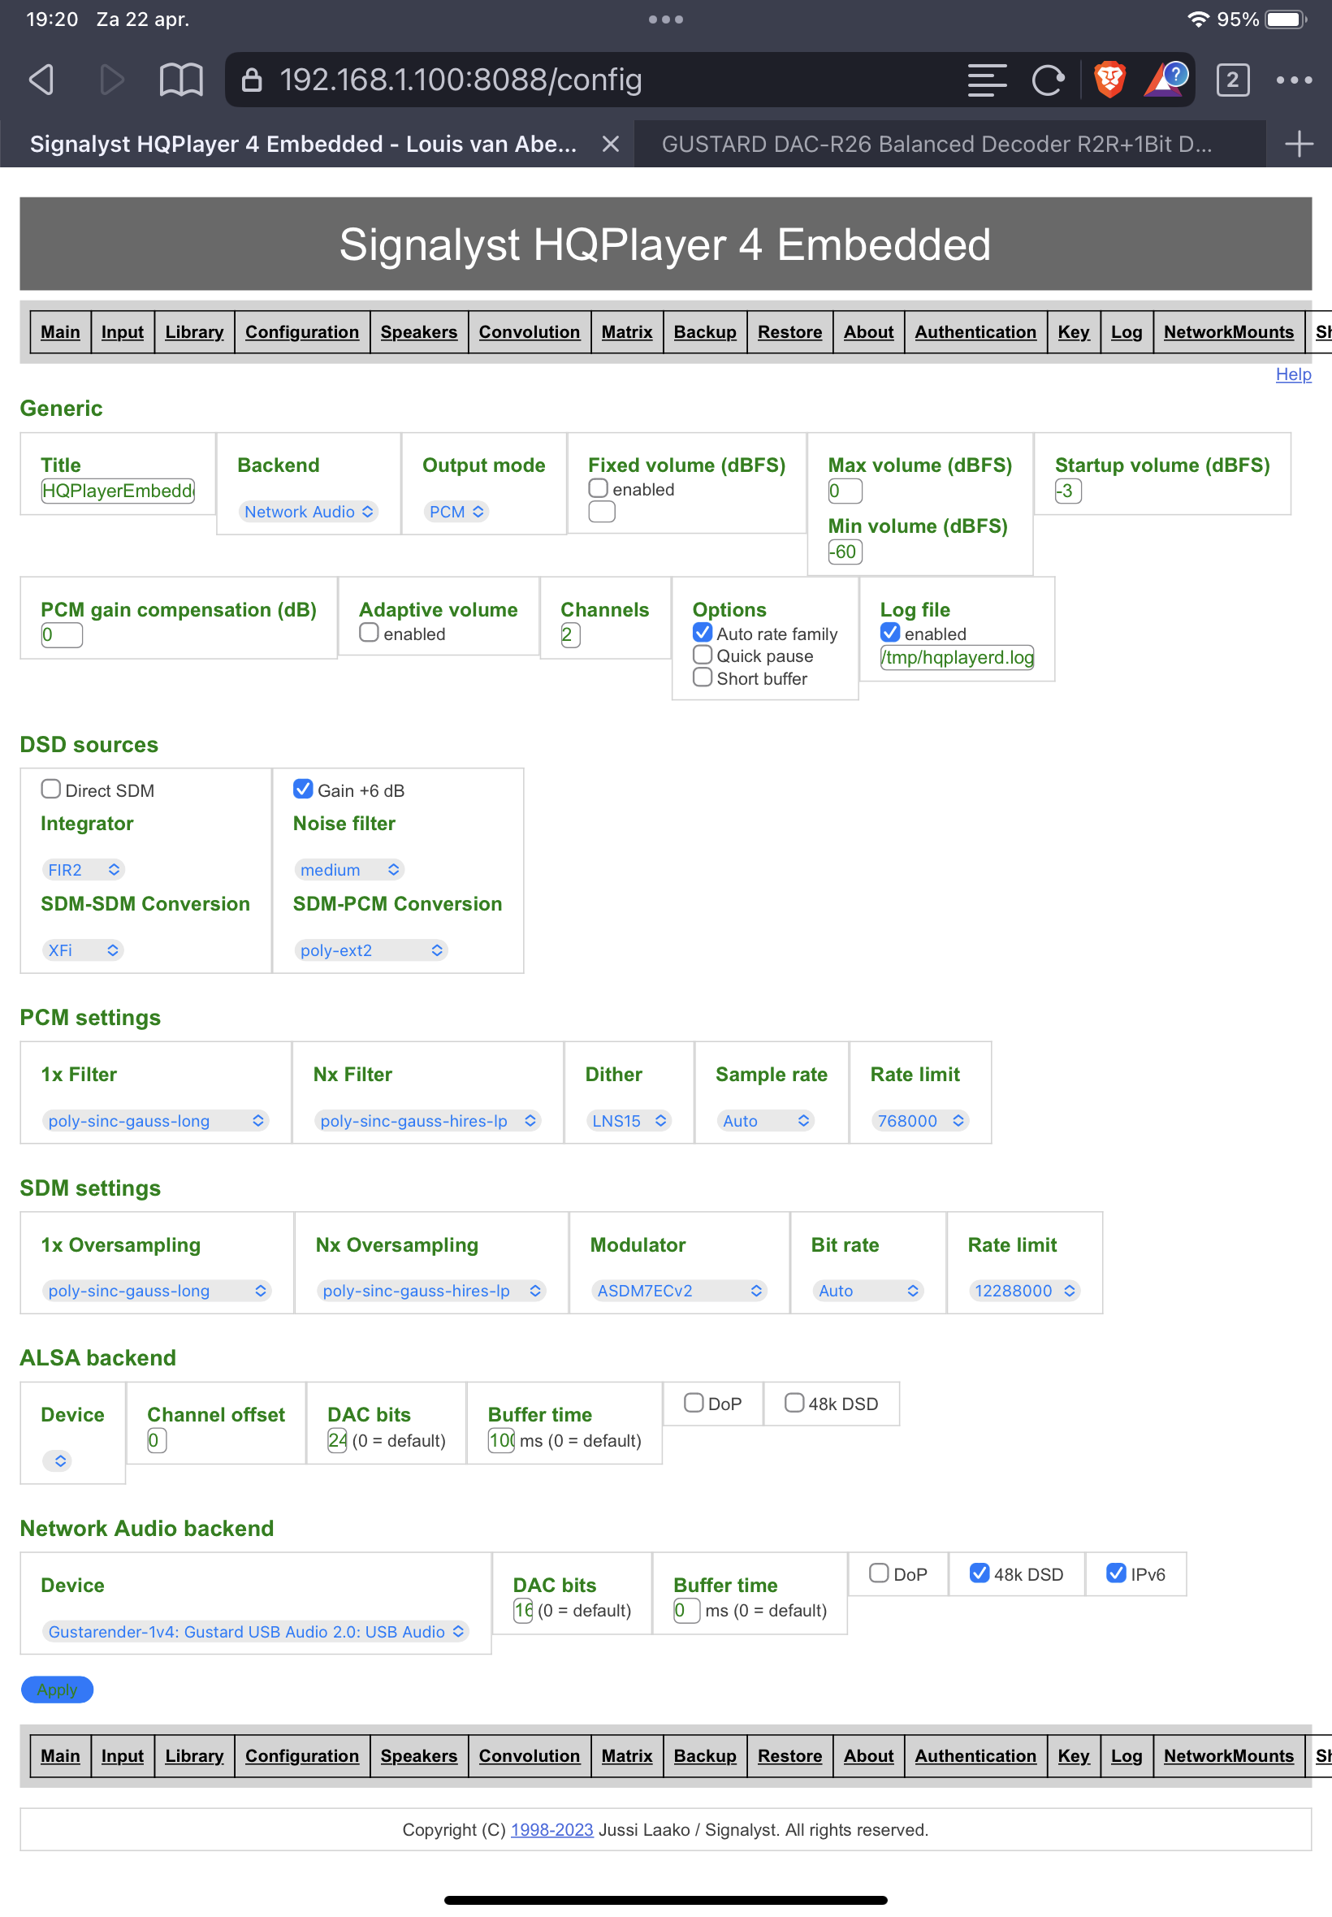Enable the Quick pause option

pos(703,656)
